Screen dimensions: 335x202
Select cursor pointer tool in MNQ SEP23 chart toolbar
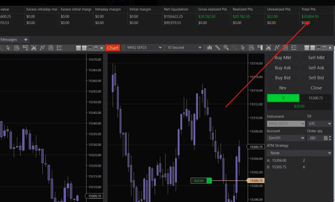(x=243, y=48)
